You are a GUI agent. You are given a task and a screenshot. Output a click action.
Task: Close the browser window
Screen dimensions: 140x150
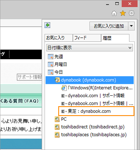130,4
